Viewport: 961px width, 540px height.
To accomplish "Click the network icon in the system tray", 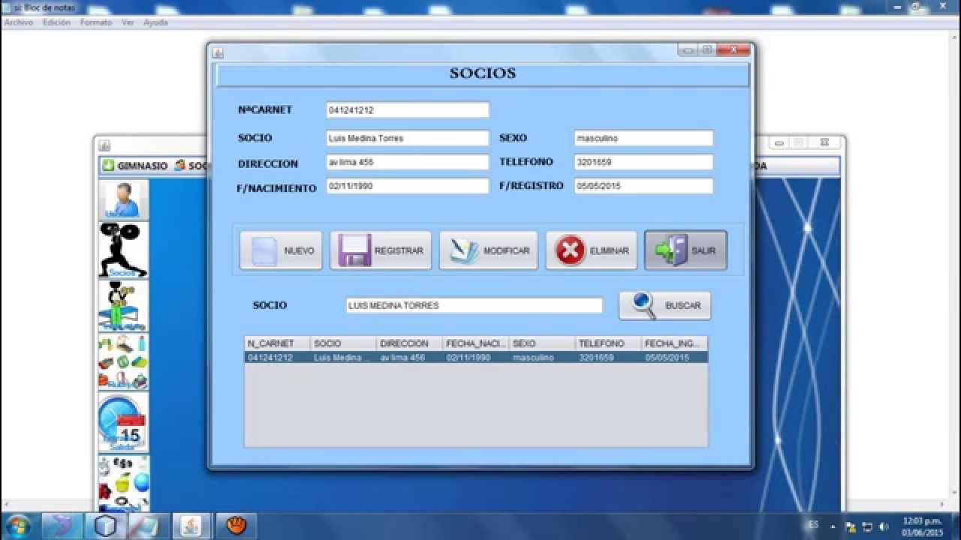I will (x=866, y=526).
